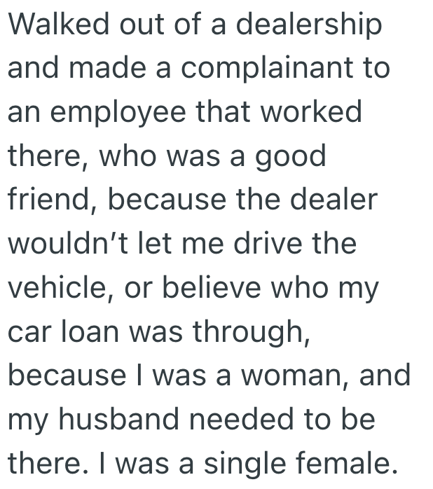Click the word "dealer" ending the fifth line
Viewport: 433px width, 489px height.
(332, 200)
